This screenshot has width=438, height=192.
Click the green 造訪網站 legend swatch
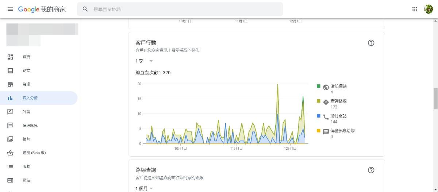coord(319,87)
